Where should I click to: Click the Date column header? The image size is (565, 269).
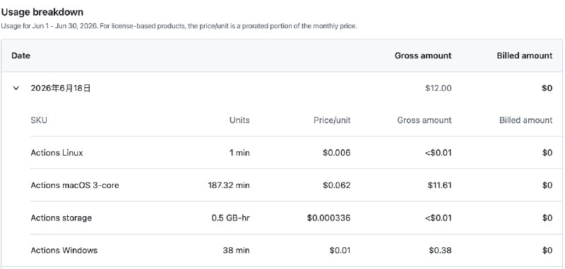point(21,56)
